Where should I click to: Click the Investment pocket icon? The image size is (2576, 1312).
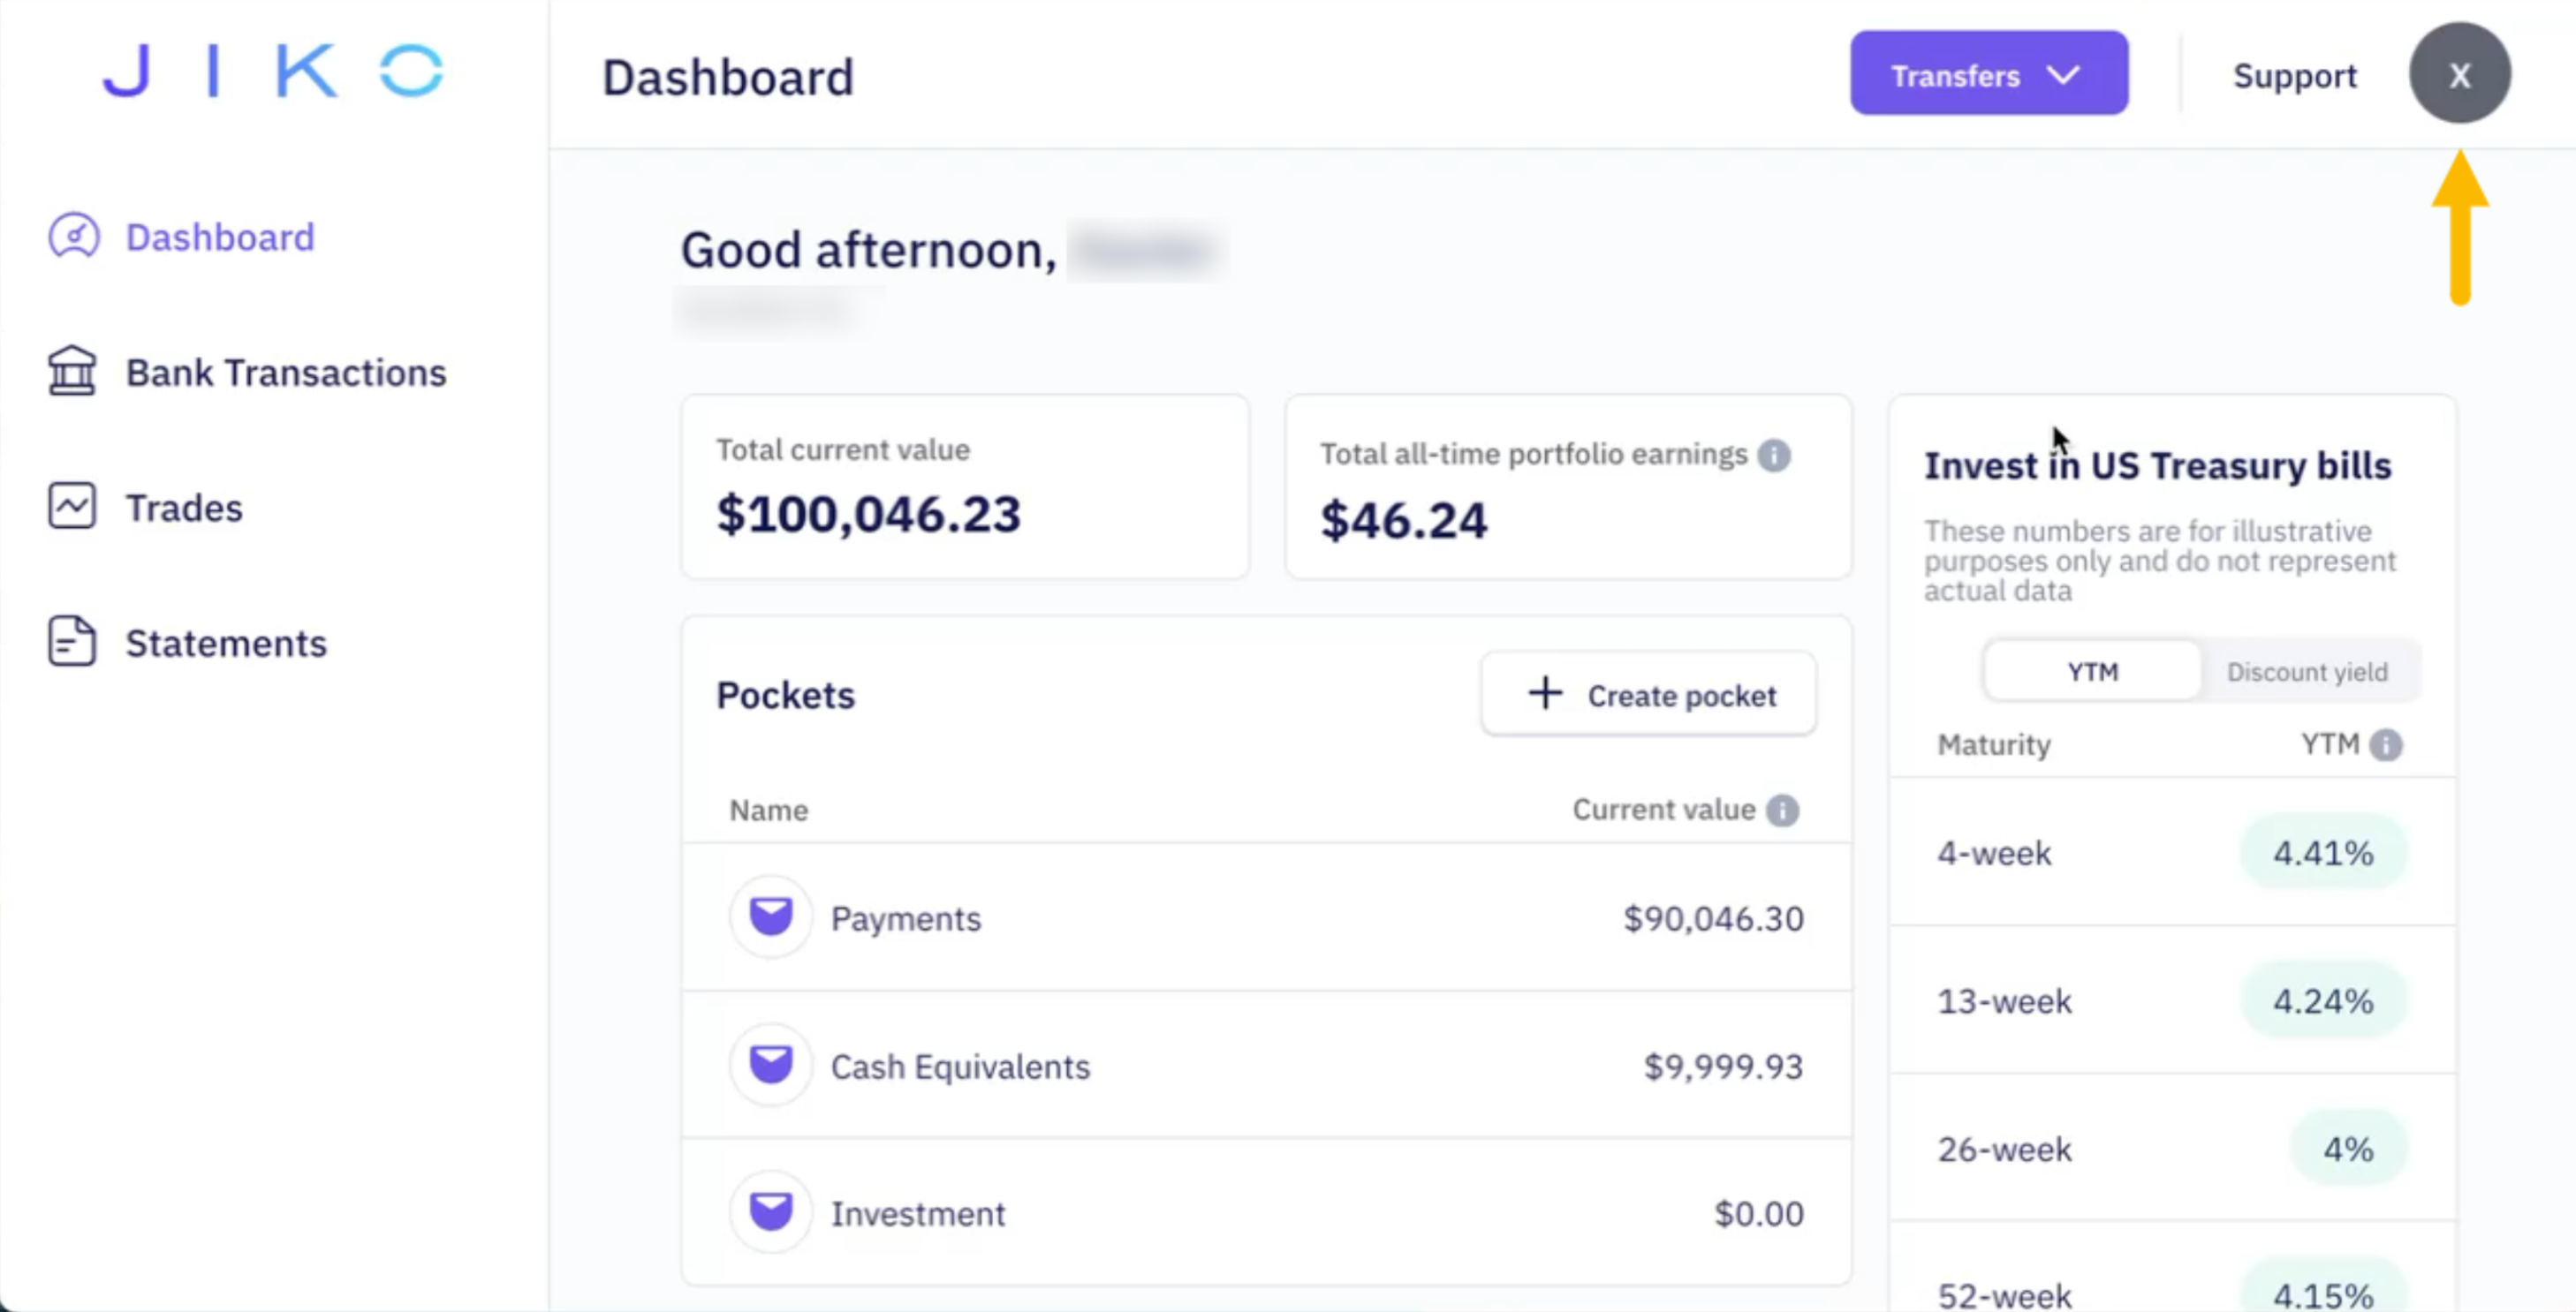tap(770, 1211)
